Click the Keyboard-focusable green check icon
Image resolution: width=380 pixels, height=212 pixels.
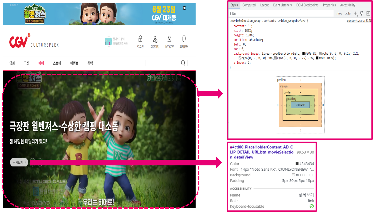(312, 206)
